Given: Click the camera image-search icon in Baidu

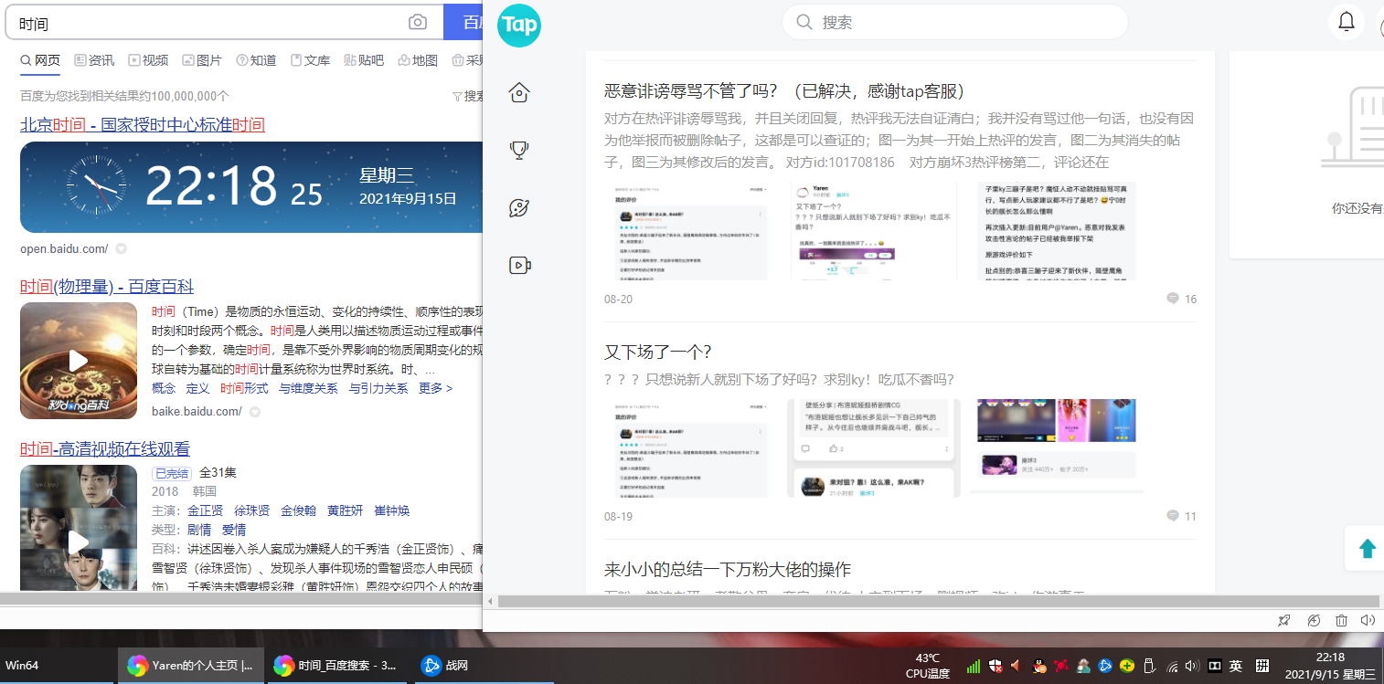Looking at the screenshot, I should 418,22.
